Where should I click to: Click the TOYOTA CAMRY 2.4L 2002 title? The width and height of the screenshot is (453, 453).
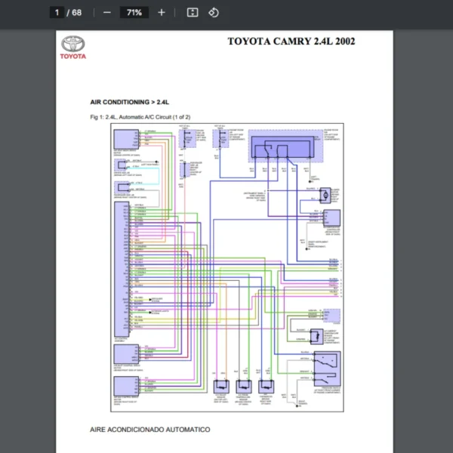coord(291,41)
